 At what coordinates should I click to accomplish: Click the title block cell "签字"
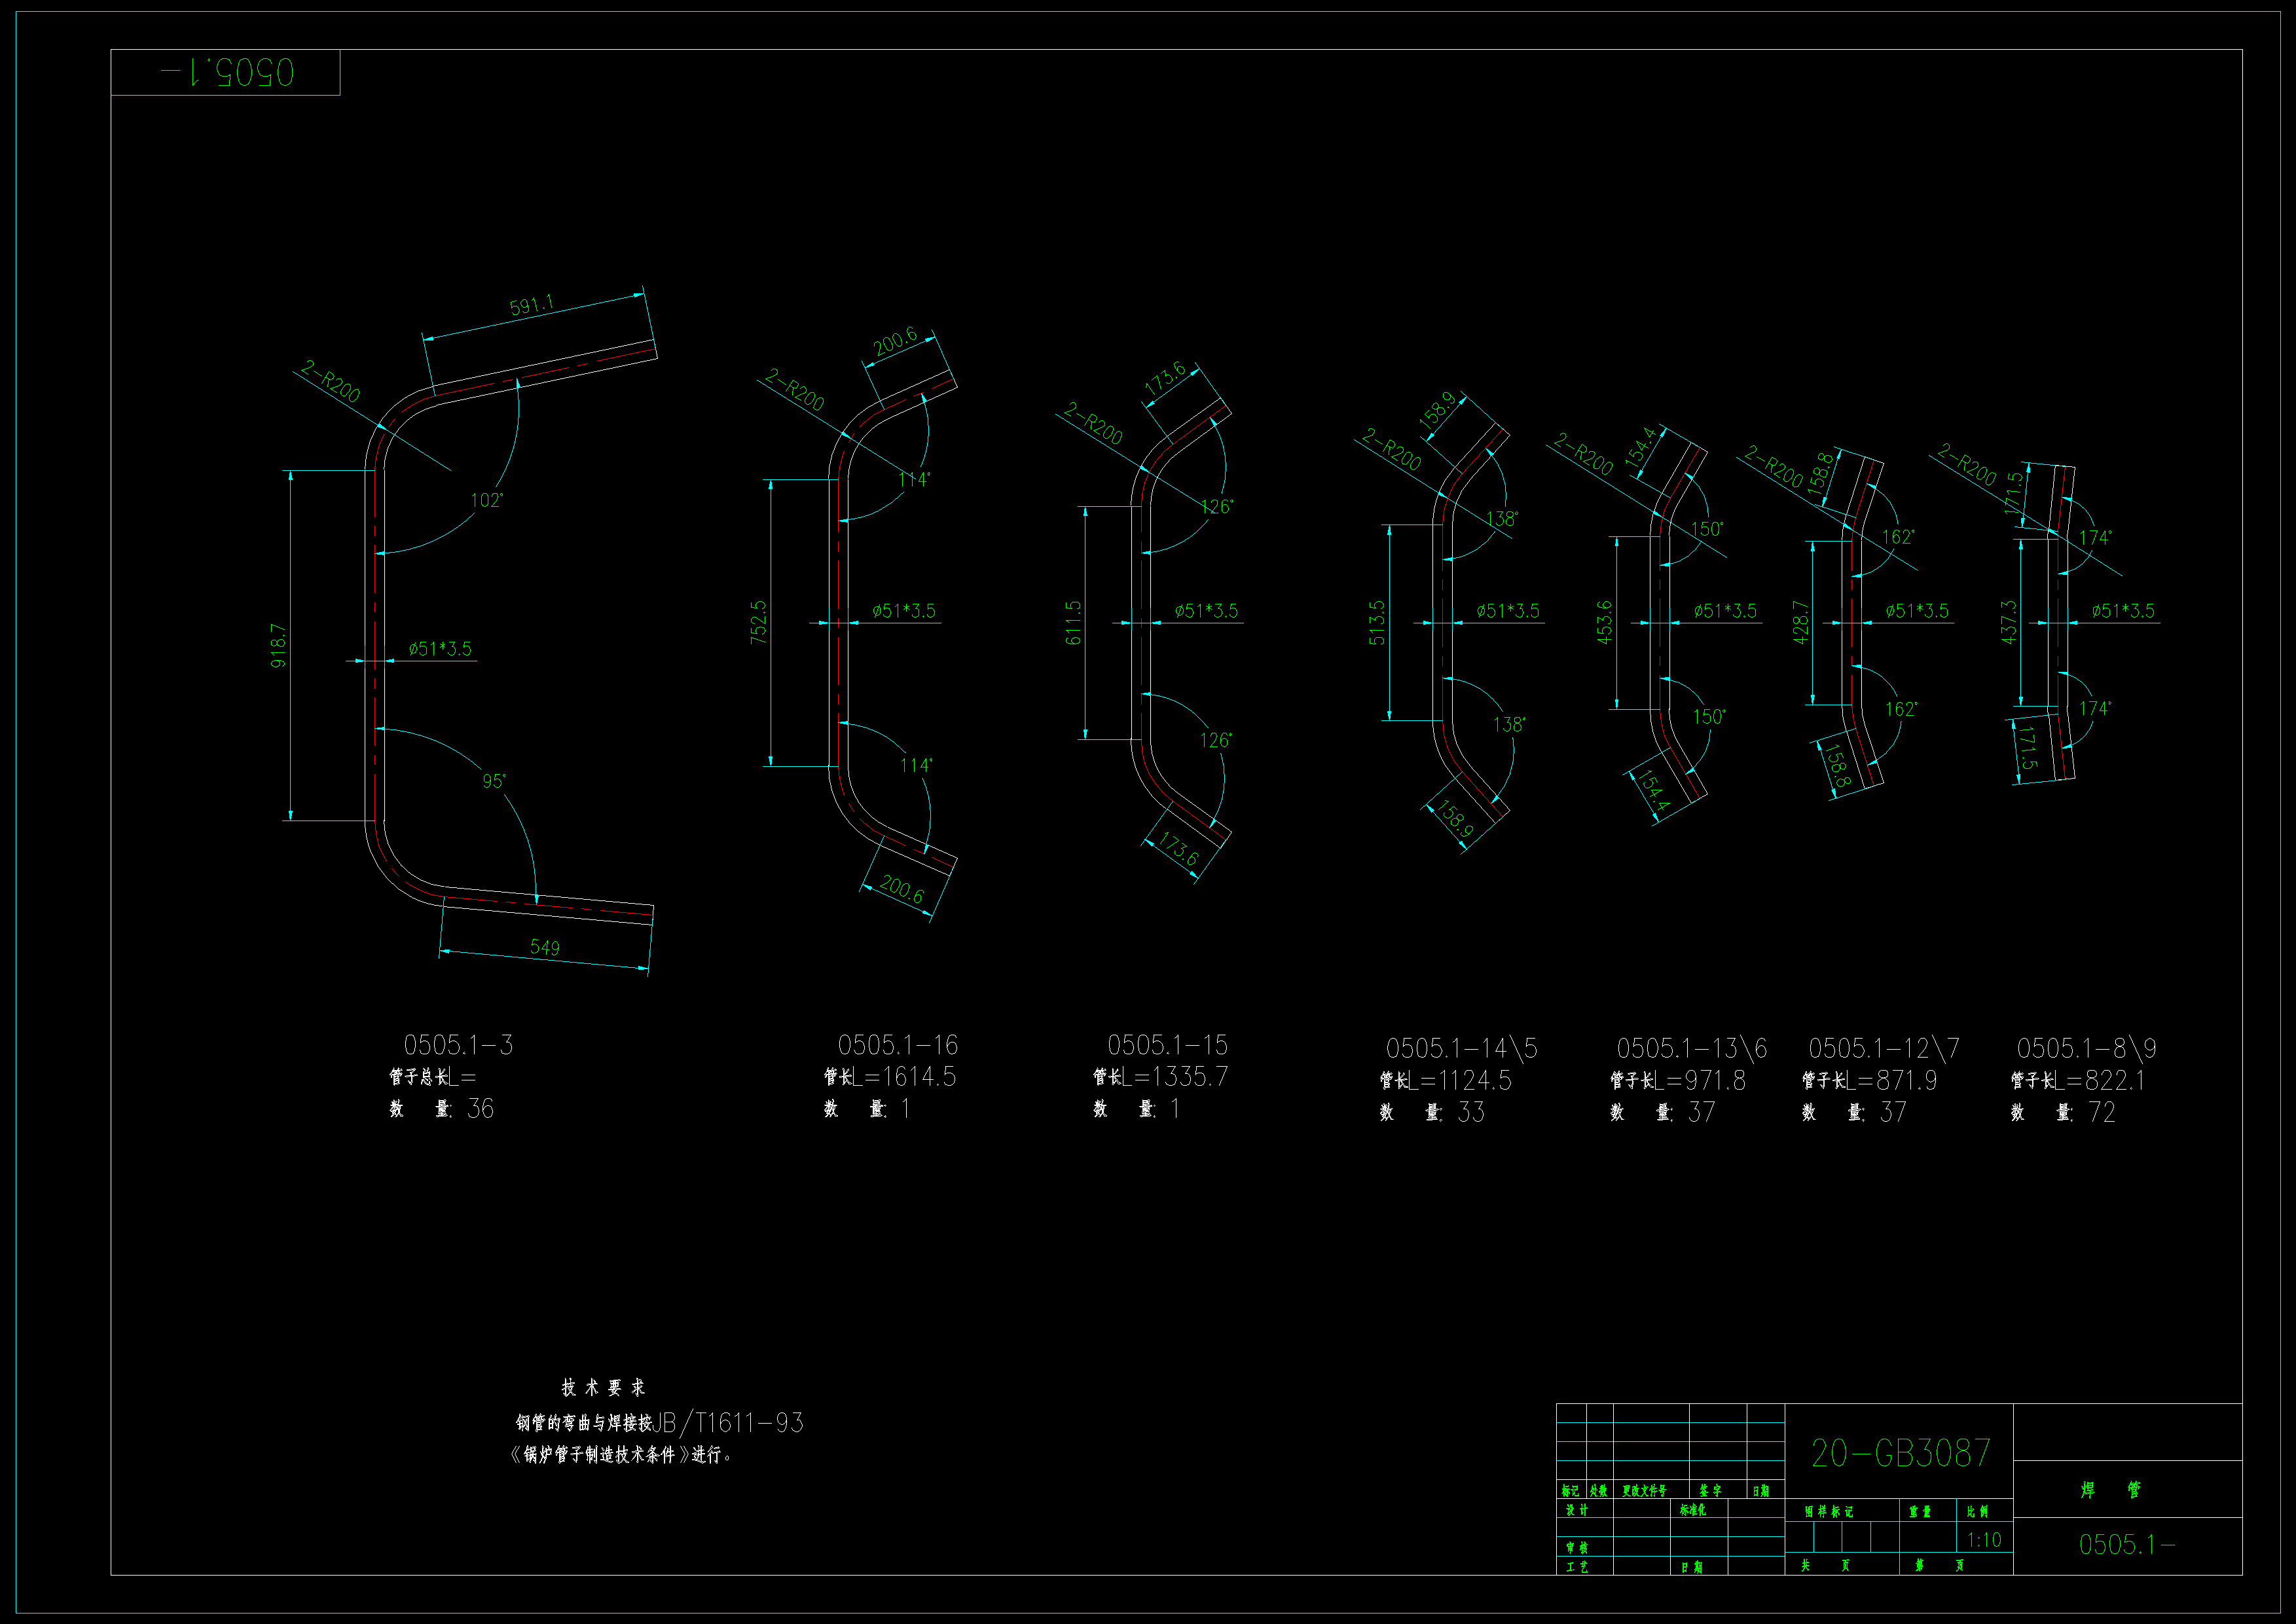point(1710,1491)
